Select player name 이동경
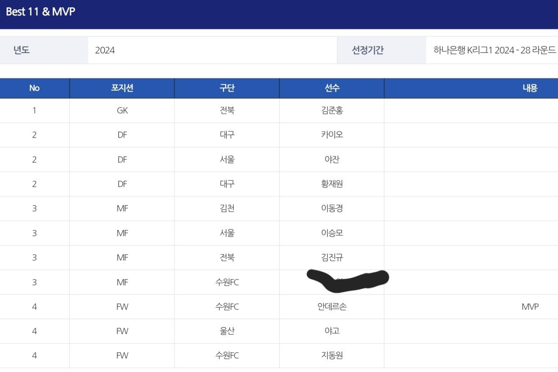Viewport: 558px width, 372px height. pos(332,209)
